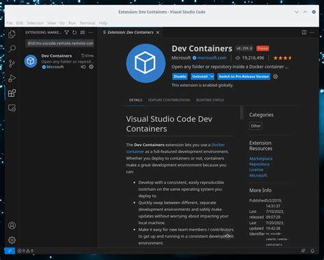
Task: Open the Run and Debug view
Action: tap(12, 78)
